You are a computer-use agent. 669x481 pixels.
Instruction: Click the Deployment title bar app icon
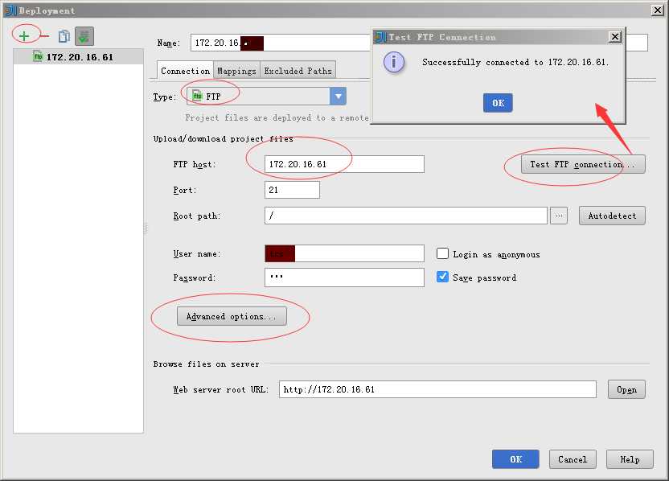(x=10, y=10)
